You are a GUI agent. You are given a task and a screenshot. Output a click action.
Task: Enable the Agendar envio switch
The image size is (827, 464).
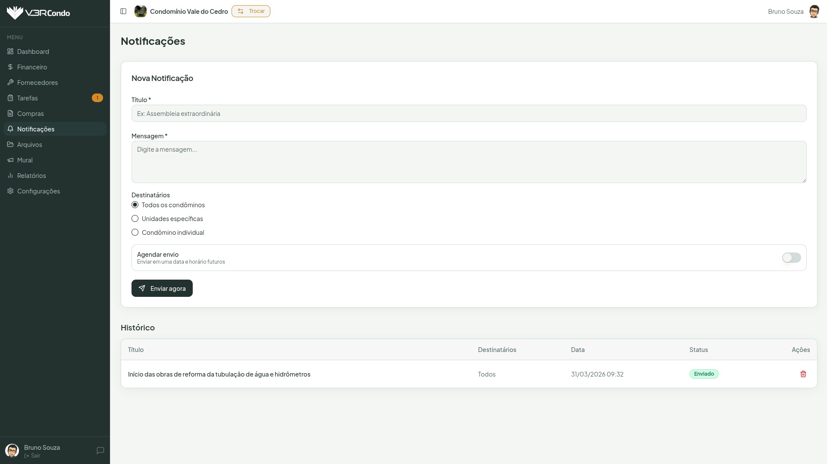coord(791,258)
